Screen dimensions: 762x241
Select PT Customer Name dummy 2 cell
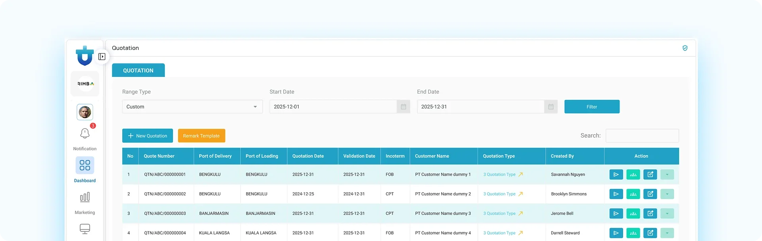click(443, 194)
